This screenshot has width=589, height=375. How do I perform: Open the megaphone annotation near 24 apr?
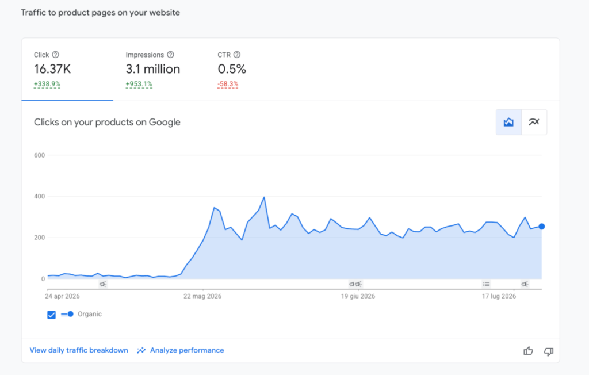(103, 284)
